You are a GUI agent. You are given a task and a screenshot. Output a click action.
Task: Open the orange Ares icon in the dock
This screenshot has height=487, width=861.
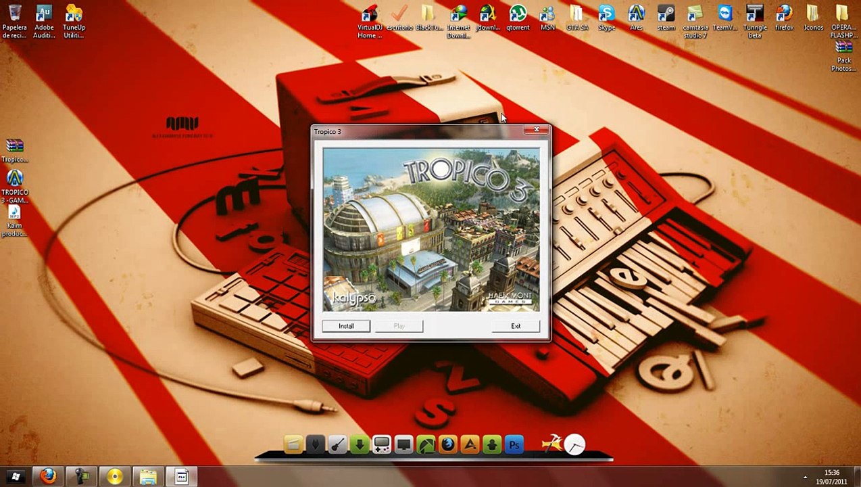pos(470,444)
